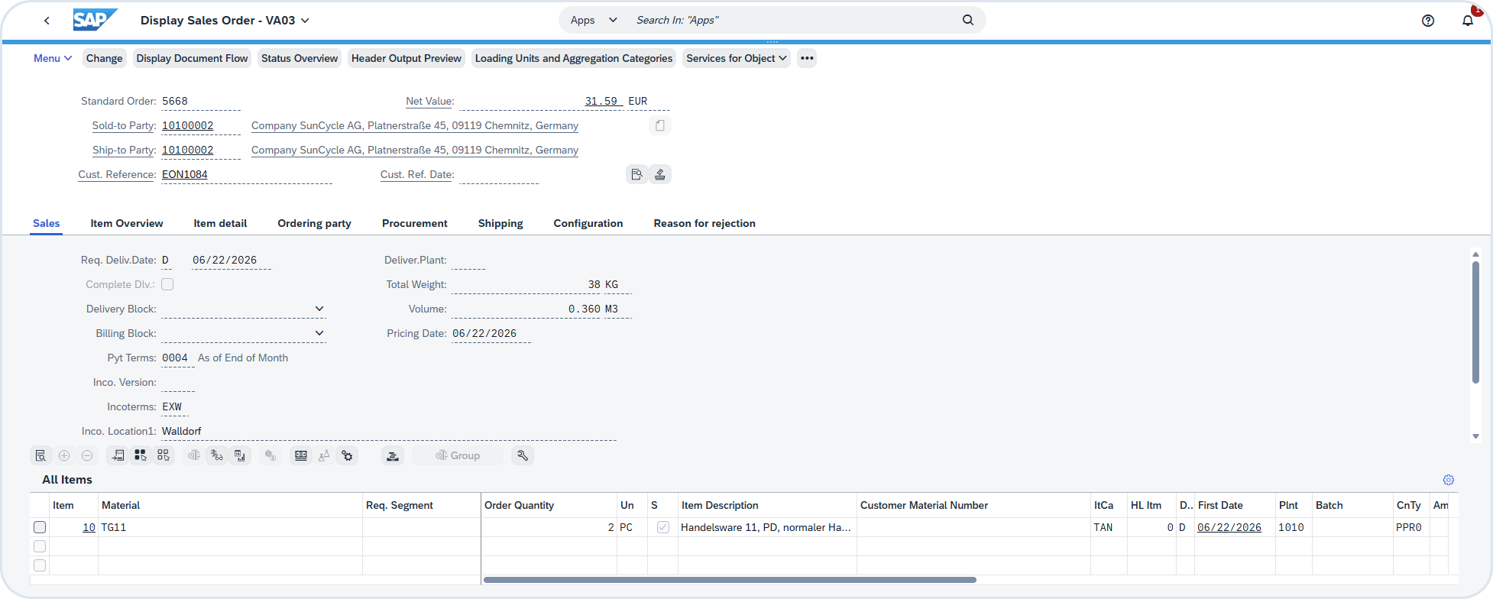Click the horizontal scrollbar under All Items
Viewport: 1493px width, 599px height.
(x=730, y=580)
